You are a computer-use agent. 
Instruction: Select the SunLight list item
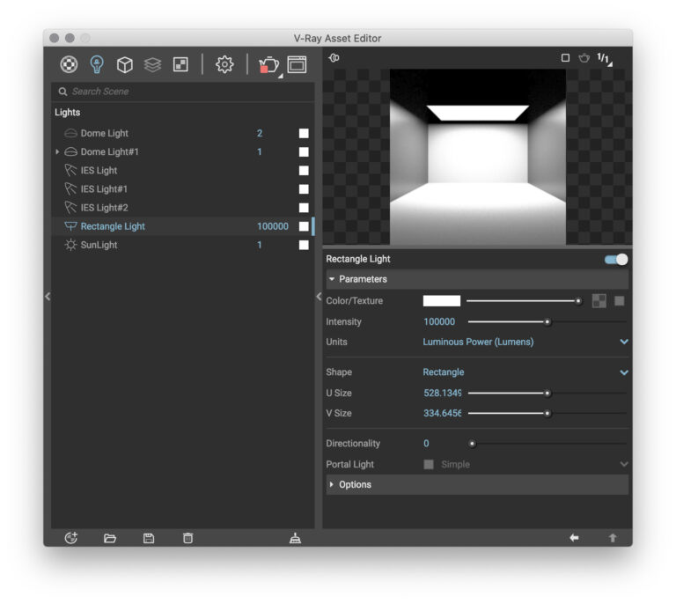pos(182,245)
